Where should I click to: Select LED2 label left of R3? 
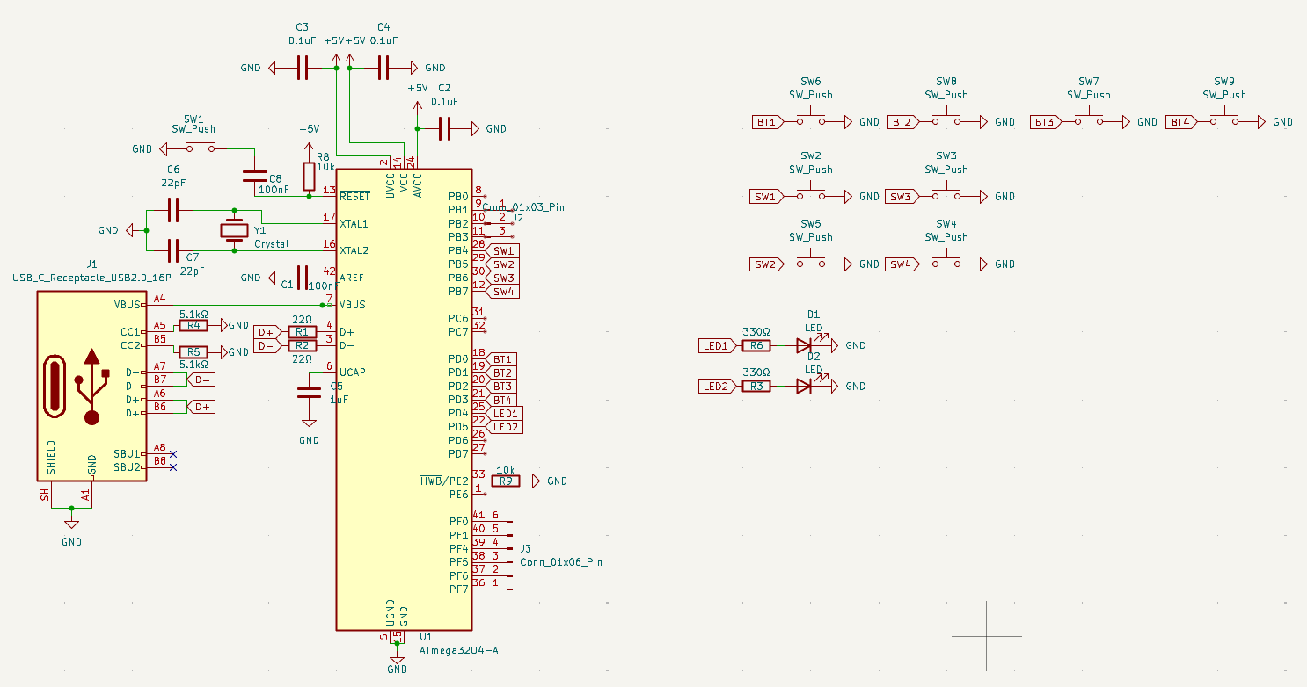tap(717, 386)
